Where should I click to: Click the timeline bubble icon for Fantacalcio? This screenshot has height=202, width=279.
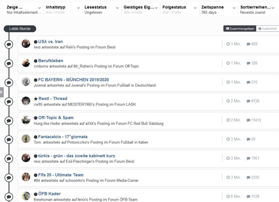[x=9, y=140]
